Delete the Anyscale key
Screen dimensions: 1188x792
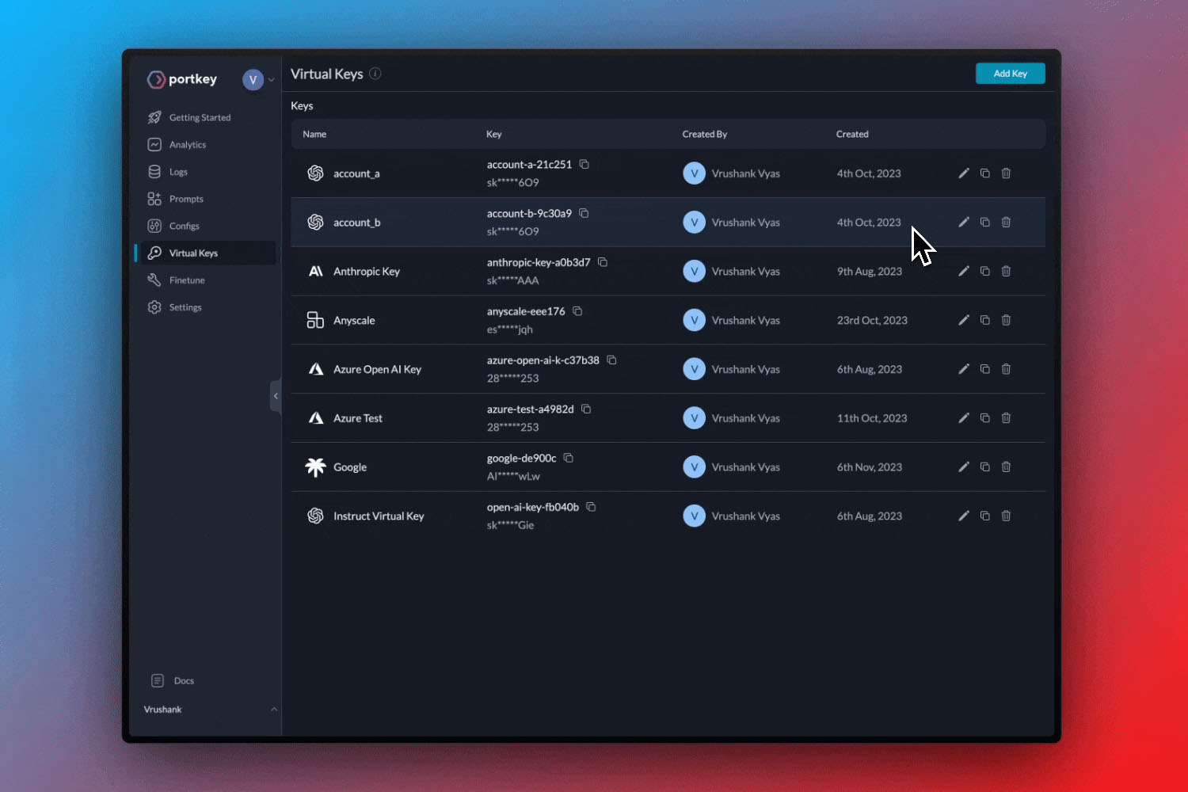tap(1006, 320)
